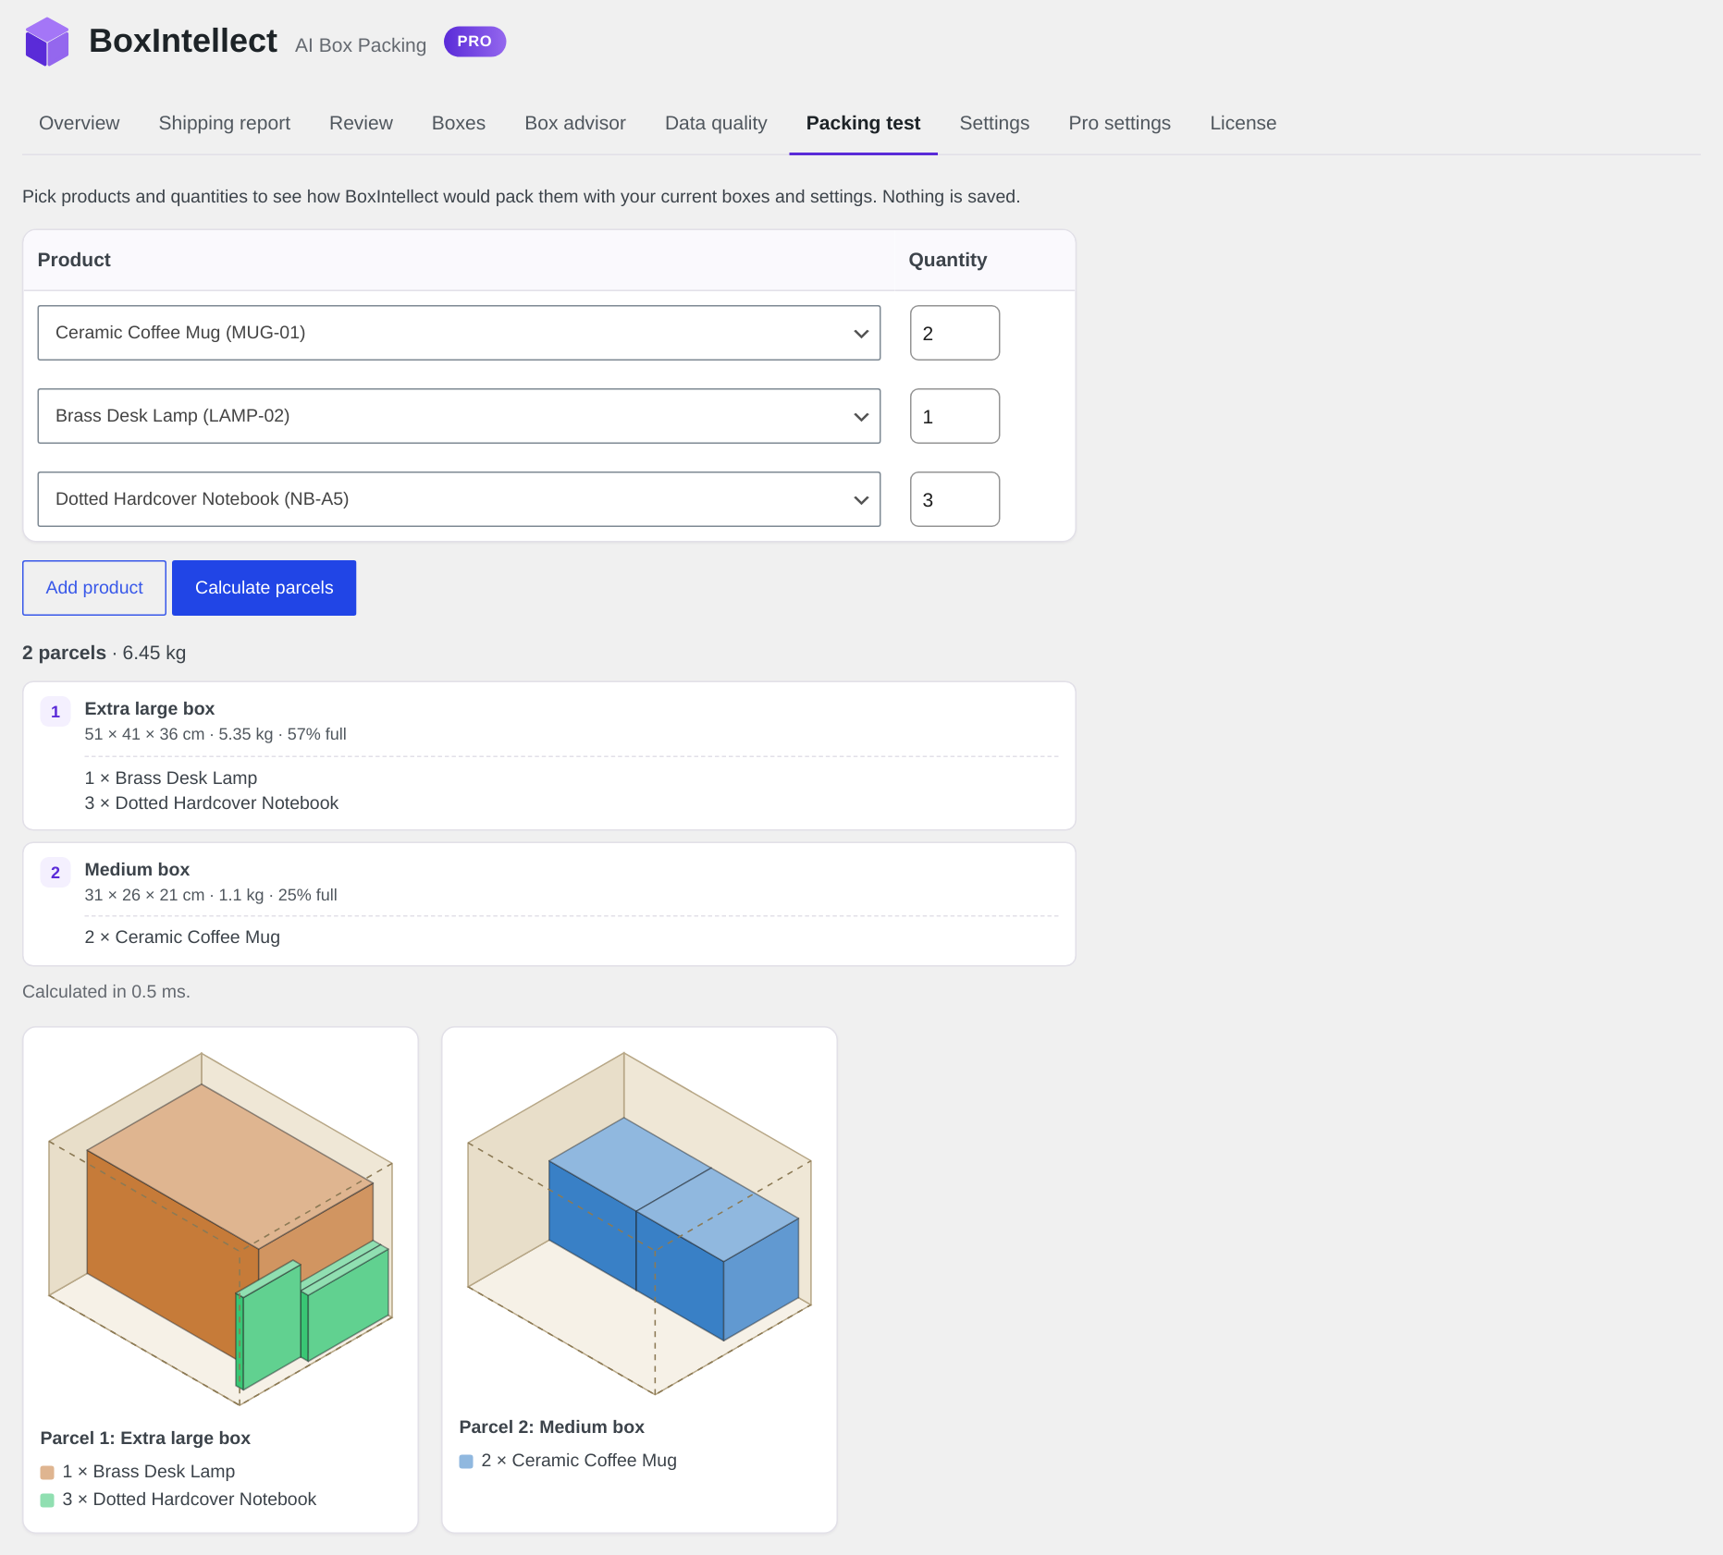1723x1555 pixels.
Task: Click "31 × 26 × 21 cm · 1.1 kg · 25% full"
Action: pos(211,895)
